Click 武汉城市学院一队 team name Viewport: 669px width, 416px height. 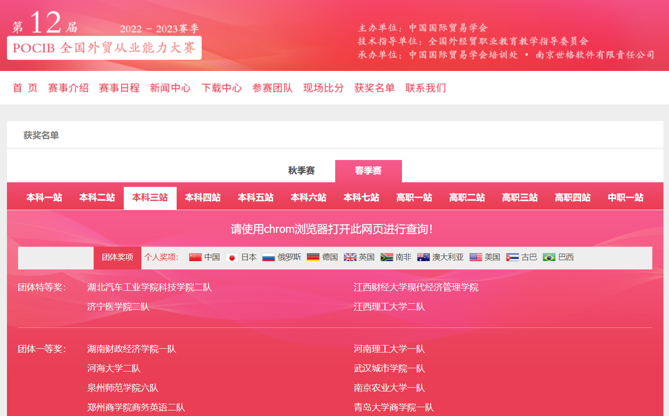[x=389, y=369]
